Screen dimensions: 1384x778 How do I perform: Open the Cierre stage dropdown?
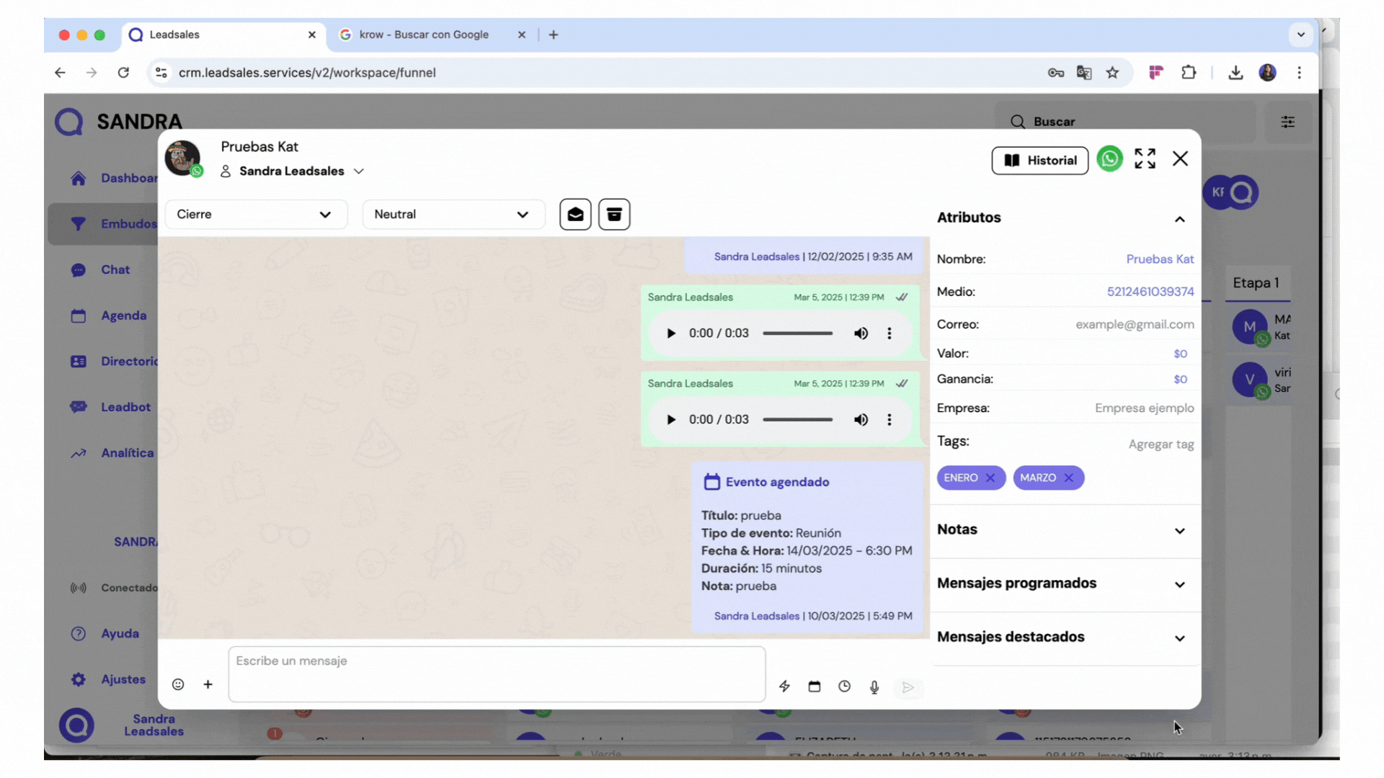pyautogui.click(x=255, y=214)
